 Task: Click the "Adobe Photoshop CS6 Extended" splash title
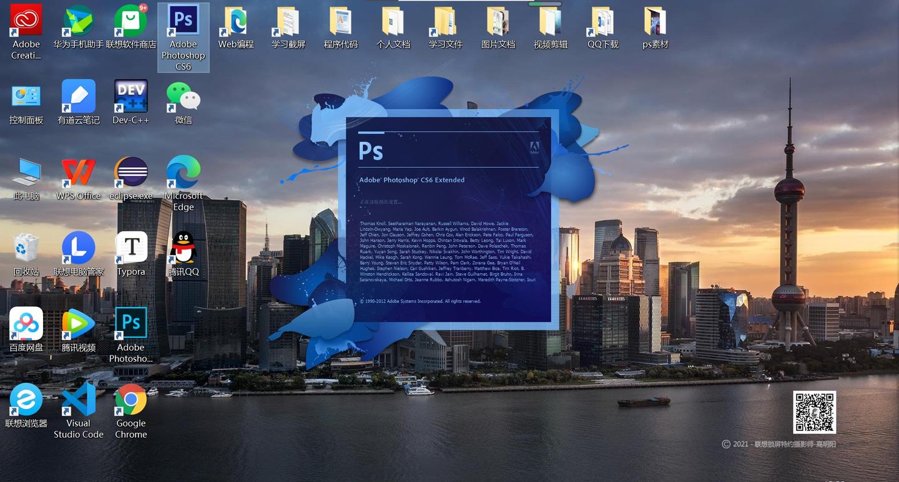pyautogui.click(x=412, y=180)
